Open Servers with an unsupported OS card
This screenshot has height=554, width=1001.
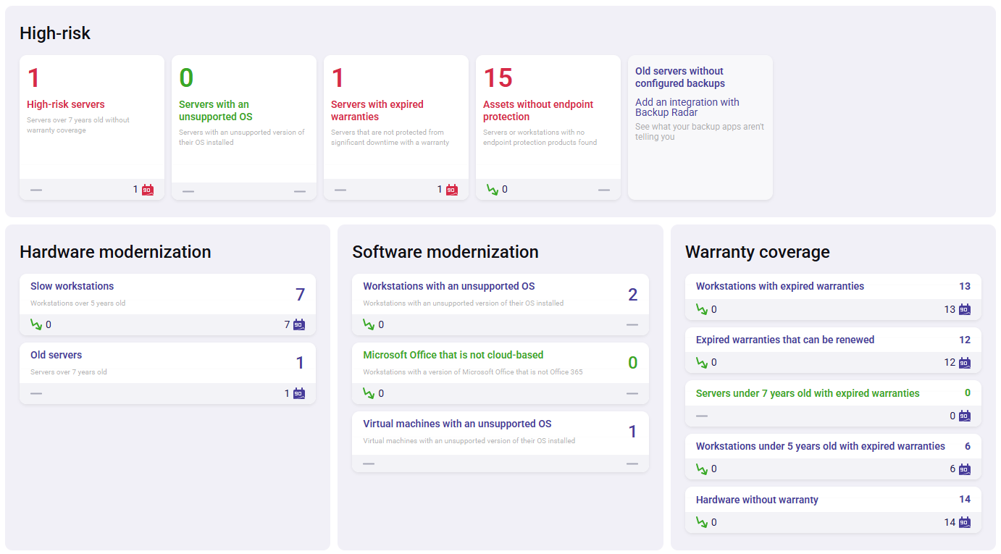click(215, 110)
